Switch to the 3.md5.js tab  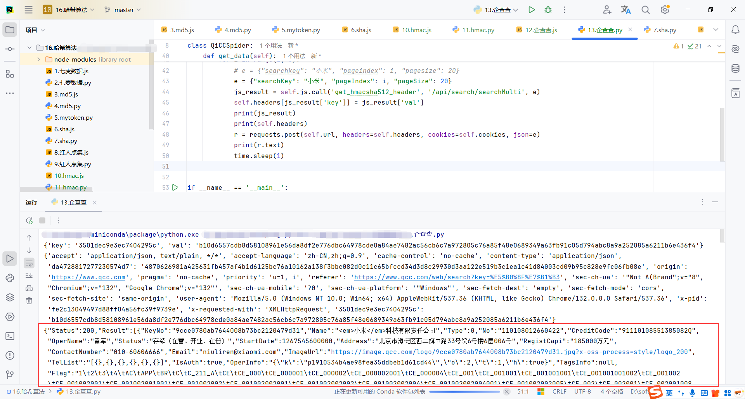click(178, 30)
